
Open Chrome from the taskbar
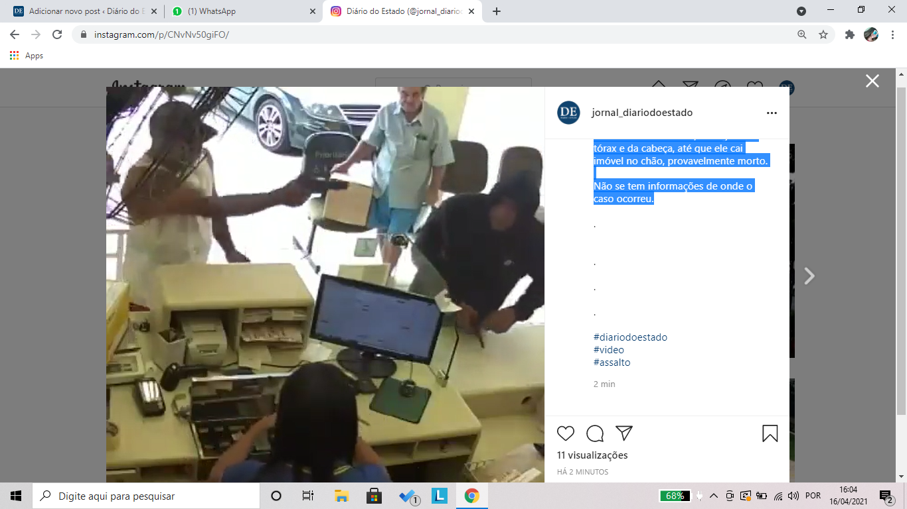(472, 496)
